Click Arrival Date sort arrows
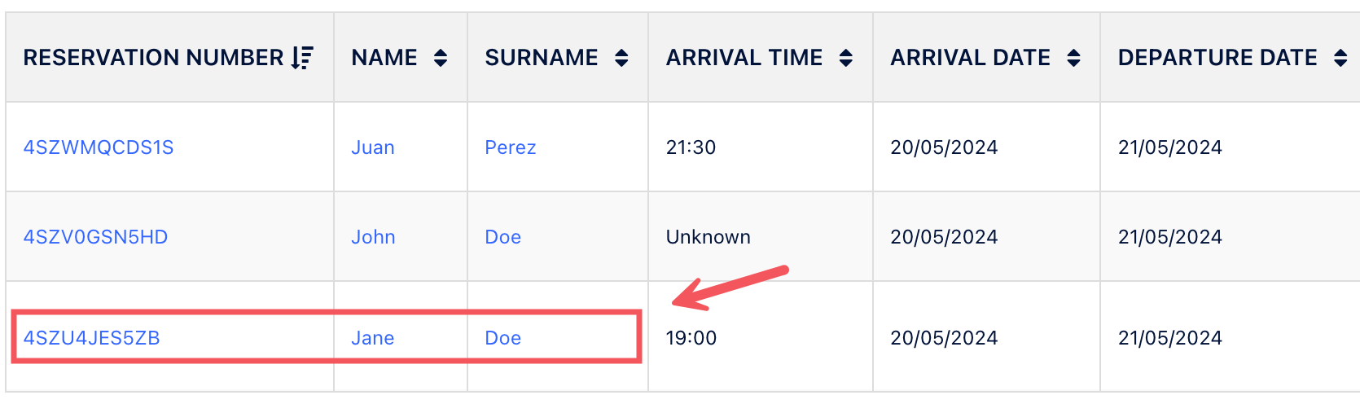Screen dimensions: 1360x404 pos(1074,58)
